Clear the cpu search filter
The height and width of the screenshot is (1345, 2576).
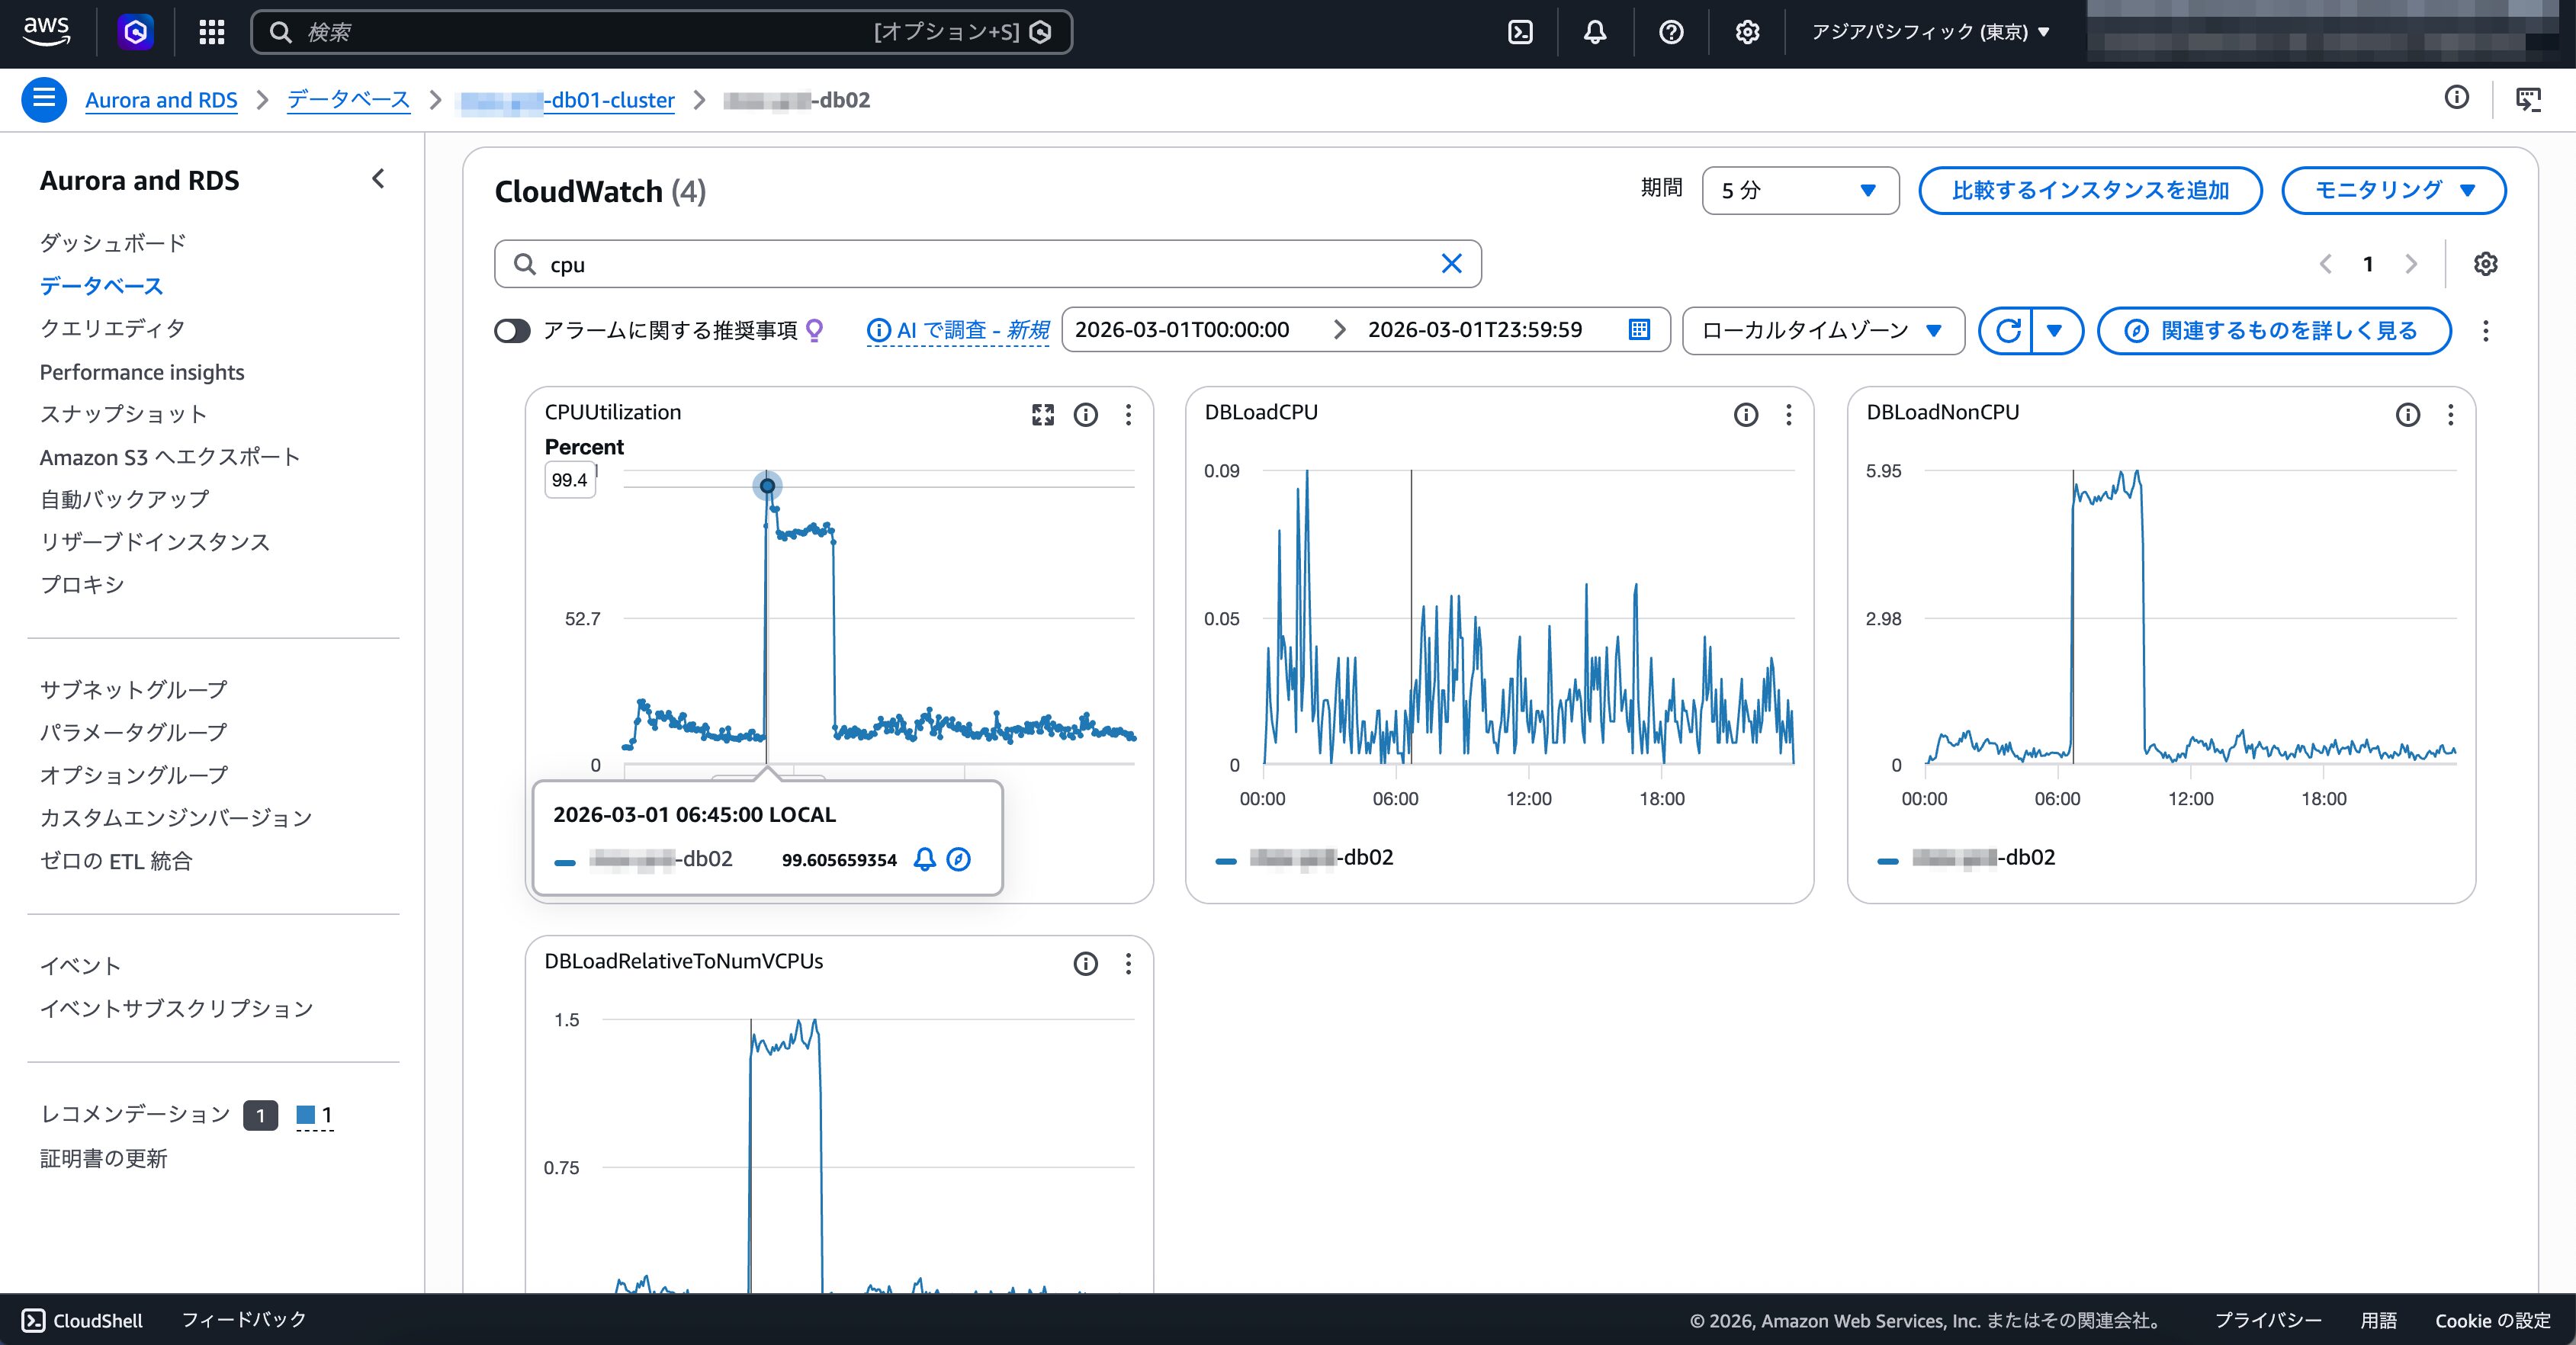click(1451, 263)
